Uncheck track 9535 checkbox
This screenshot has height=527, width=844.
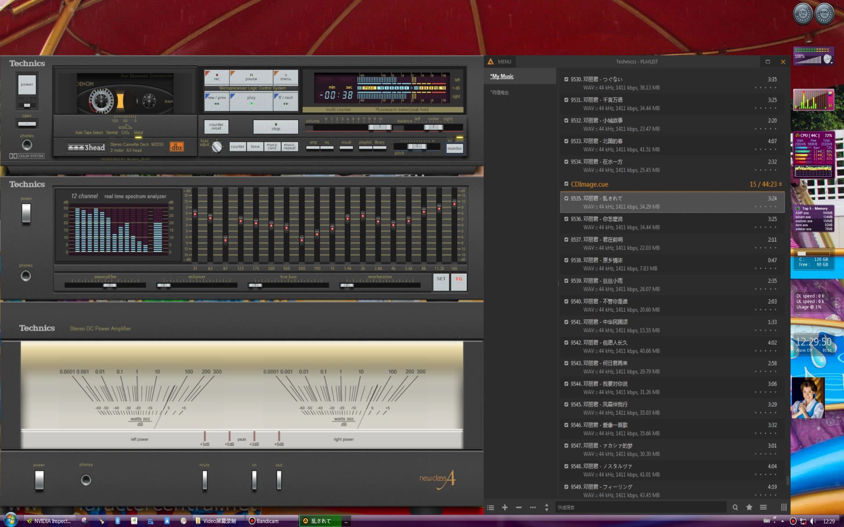[566, 199]
